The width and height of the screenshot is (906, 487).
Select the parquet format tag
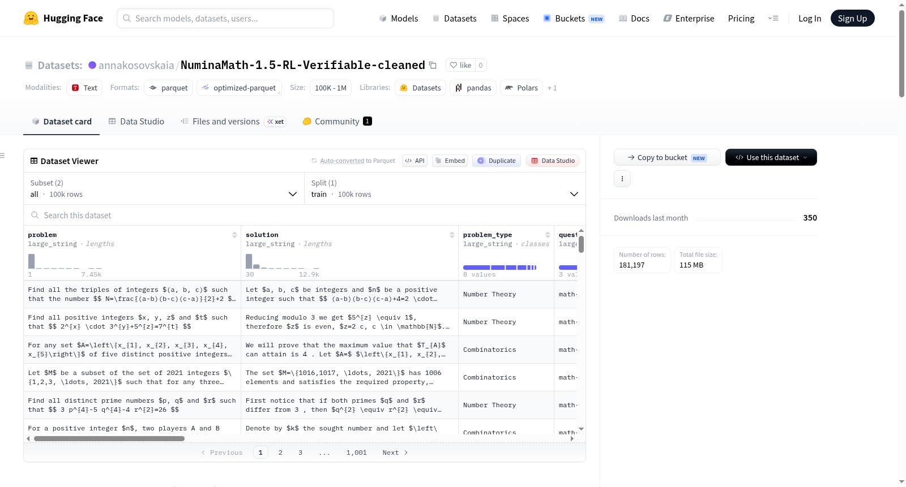pyautogui.click(x=169, y=88)
